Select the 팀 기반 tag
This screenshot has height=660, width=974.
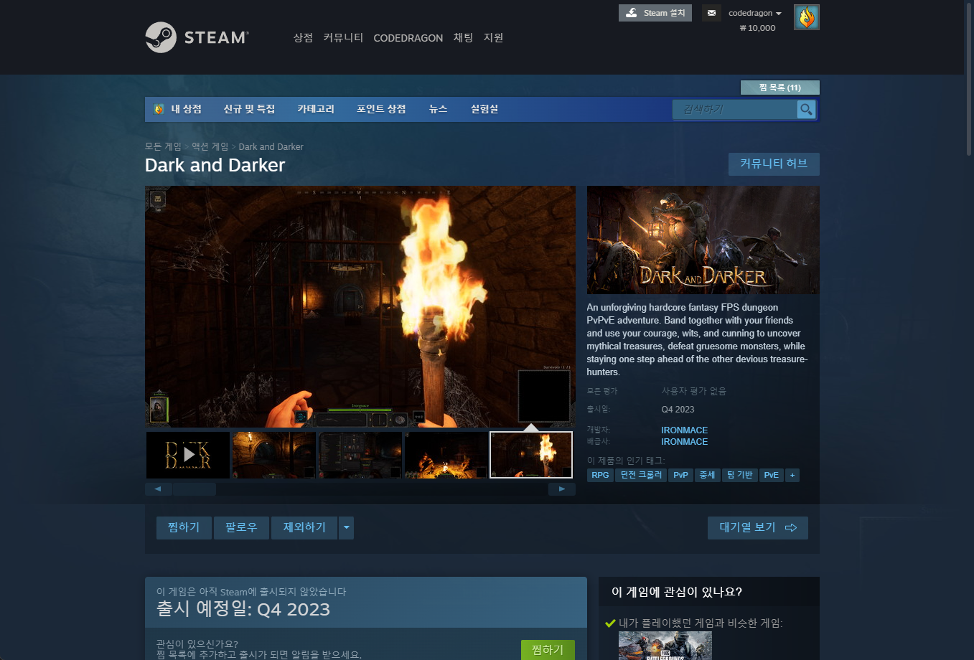(x=739, y=475)
